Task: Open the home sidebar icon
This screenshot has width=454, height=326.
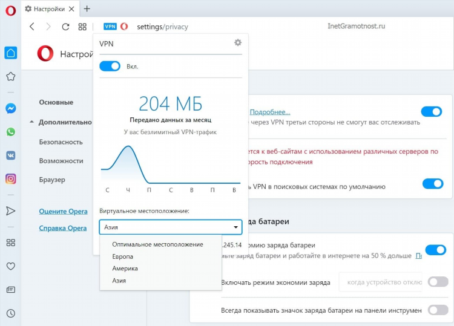Action: click(x=11, y=53)
